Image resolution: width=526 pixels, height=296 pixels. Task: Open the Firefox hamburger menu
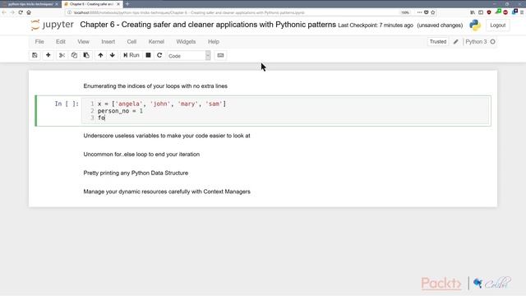tap(523, 12)
